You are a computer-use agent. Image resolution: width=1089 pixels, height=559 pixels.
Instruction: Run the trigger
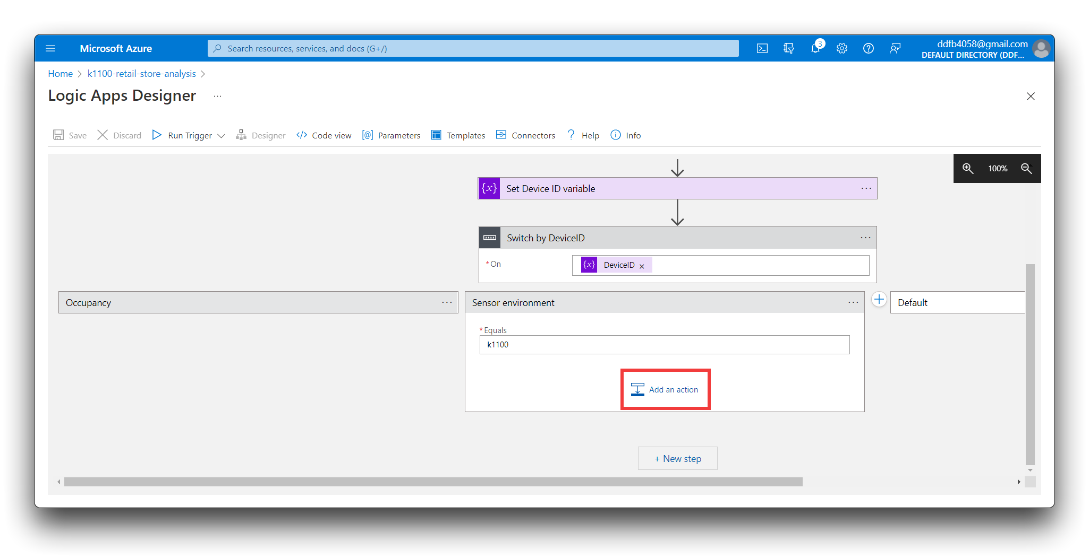[x=182, y=135]
